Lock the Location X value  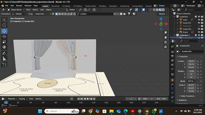pos(198,61)
